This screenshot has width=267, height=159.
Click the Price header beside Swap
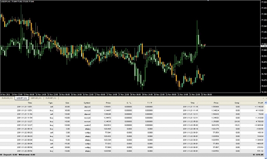[216, 103]
